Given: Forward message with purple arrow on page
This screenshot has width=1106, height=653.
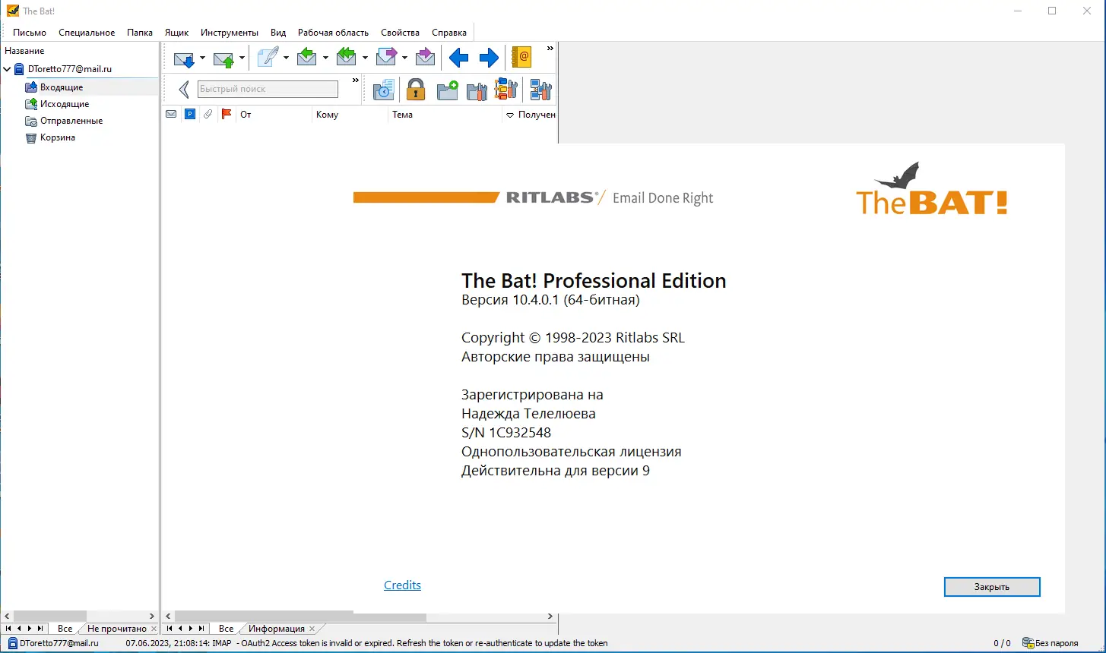Looking at the screenshot, I should coord(386,58).
